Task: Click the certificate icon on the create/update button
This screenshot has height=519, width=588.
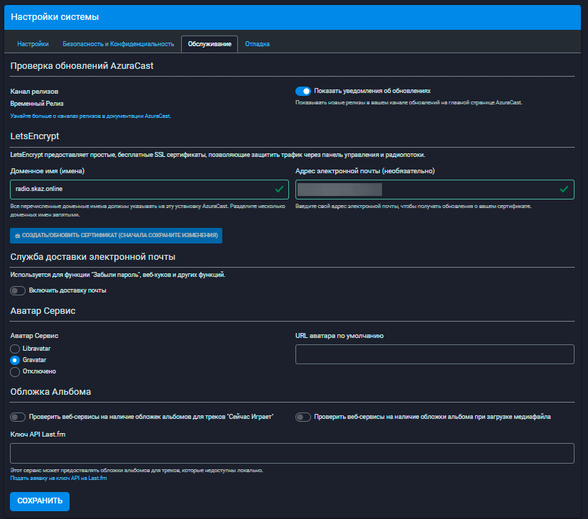Action: click(x=18, y=235)
